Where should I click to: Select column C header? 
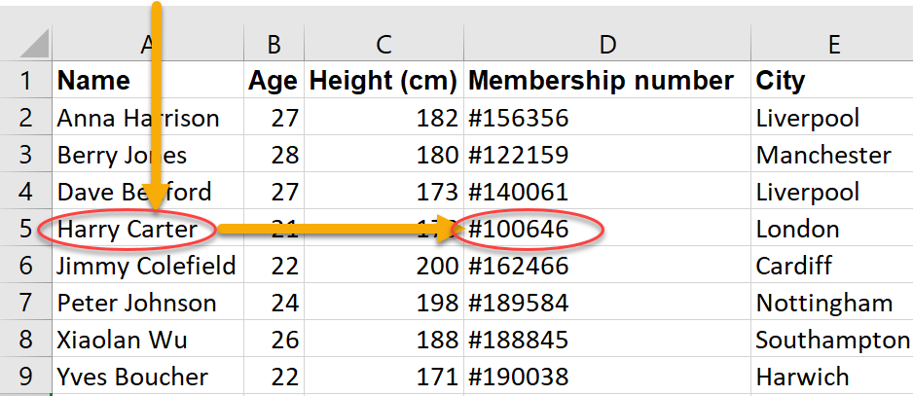pos(383,44)
